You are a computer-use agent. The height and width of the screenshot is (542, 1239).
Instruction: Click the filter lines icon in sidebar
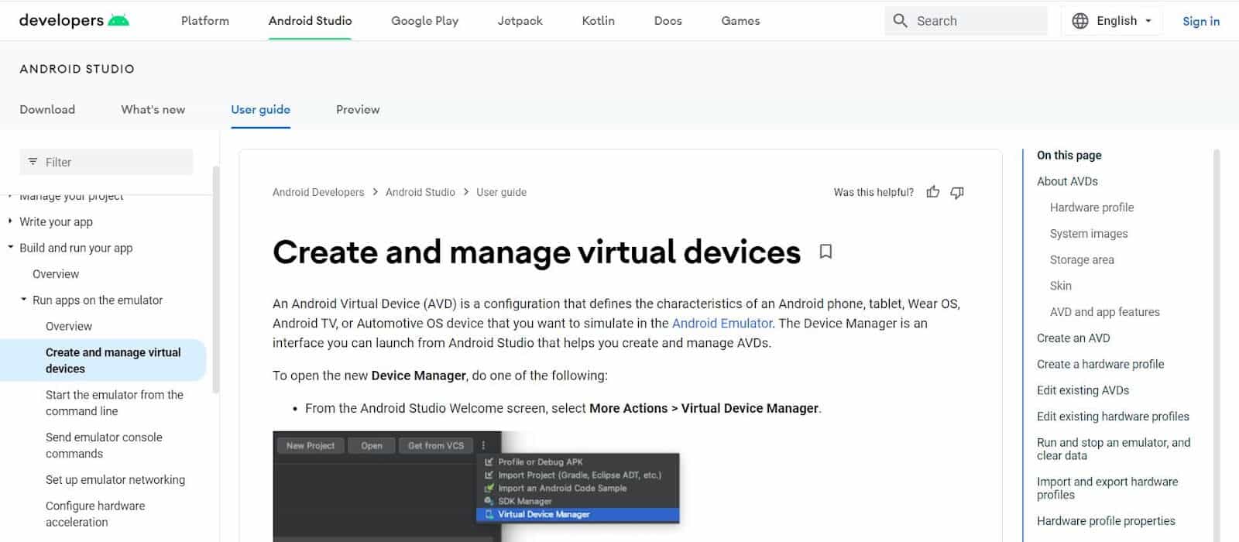(x=33, y=162)
